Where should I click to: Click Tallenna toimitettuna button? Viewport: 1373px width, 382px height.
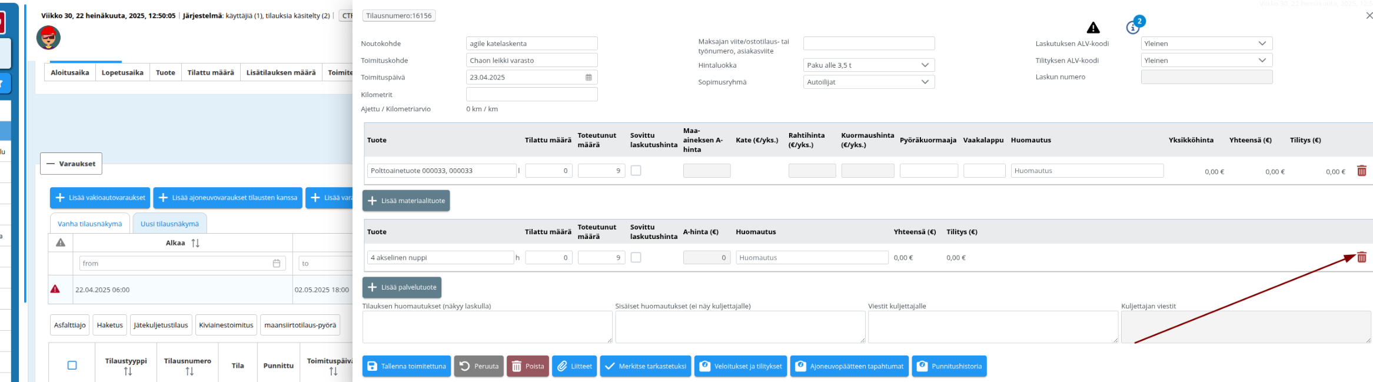point(406,366)
